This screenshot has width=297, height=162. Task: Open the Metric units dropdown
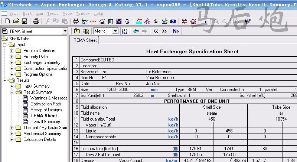pyautogui.click(x=115, y=31)
